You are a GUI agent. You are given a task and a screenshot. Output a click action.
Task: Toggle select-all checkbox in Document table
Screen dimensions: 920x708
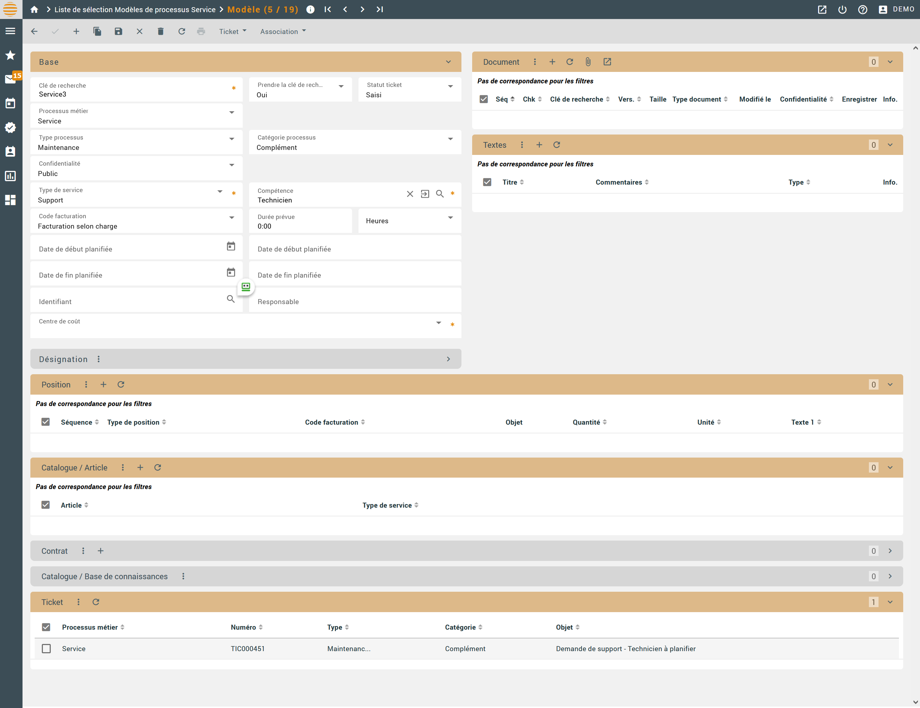pyautogui.click(x=483, y=99)
